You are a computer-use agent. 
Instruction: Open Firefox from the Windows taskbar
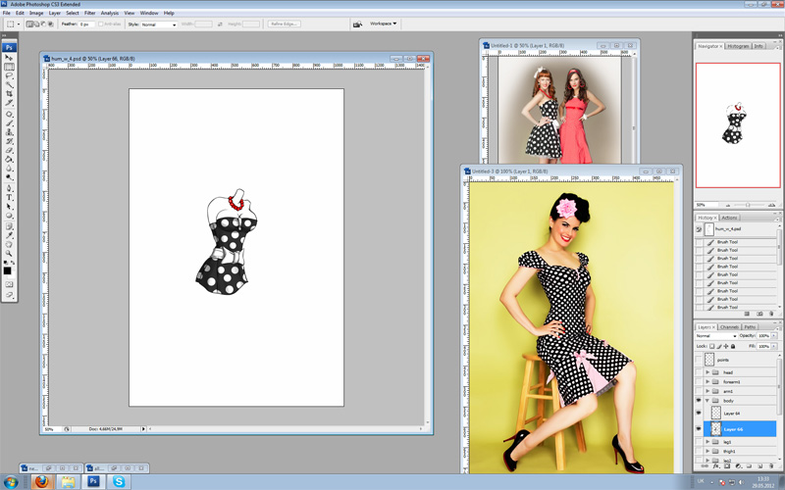[40, 481]
